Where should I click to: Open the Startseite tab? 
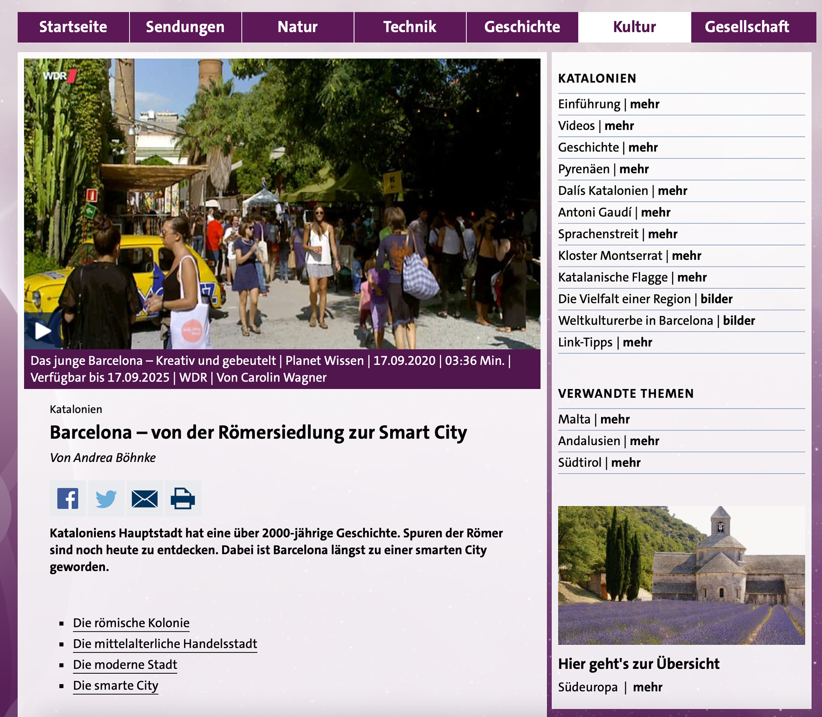click(x=73, y=27)
